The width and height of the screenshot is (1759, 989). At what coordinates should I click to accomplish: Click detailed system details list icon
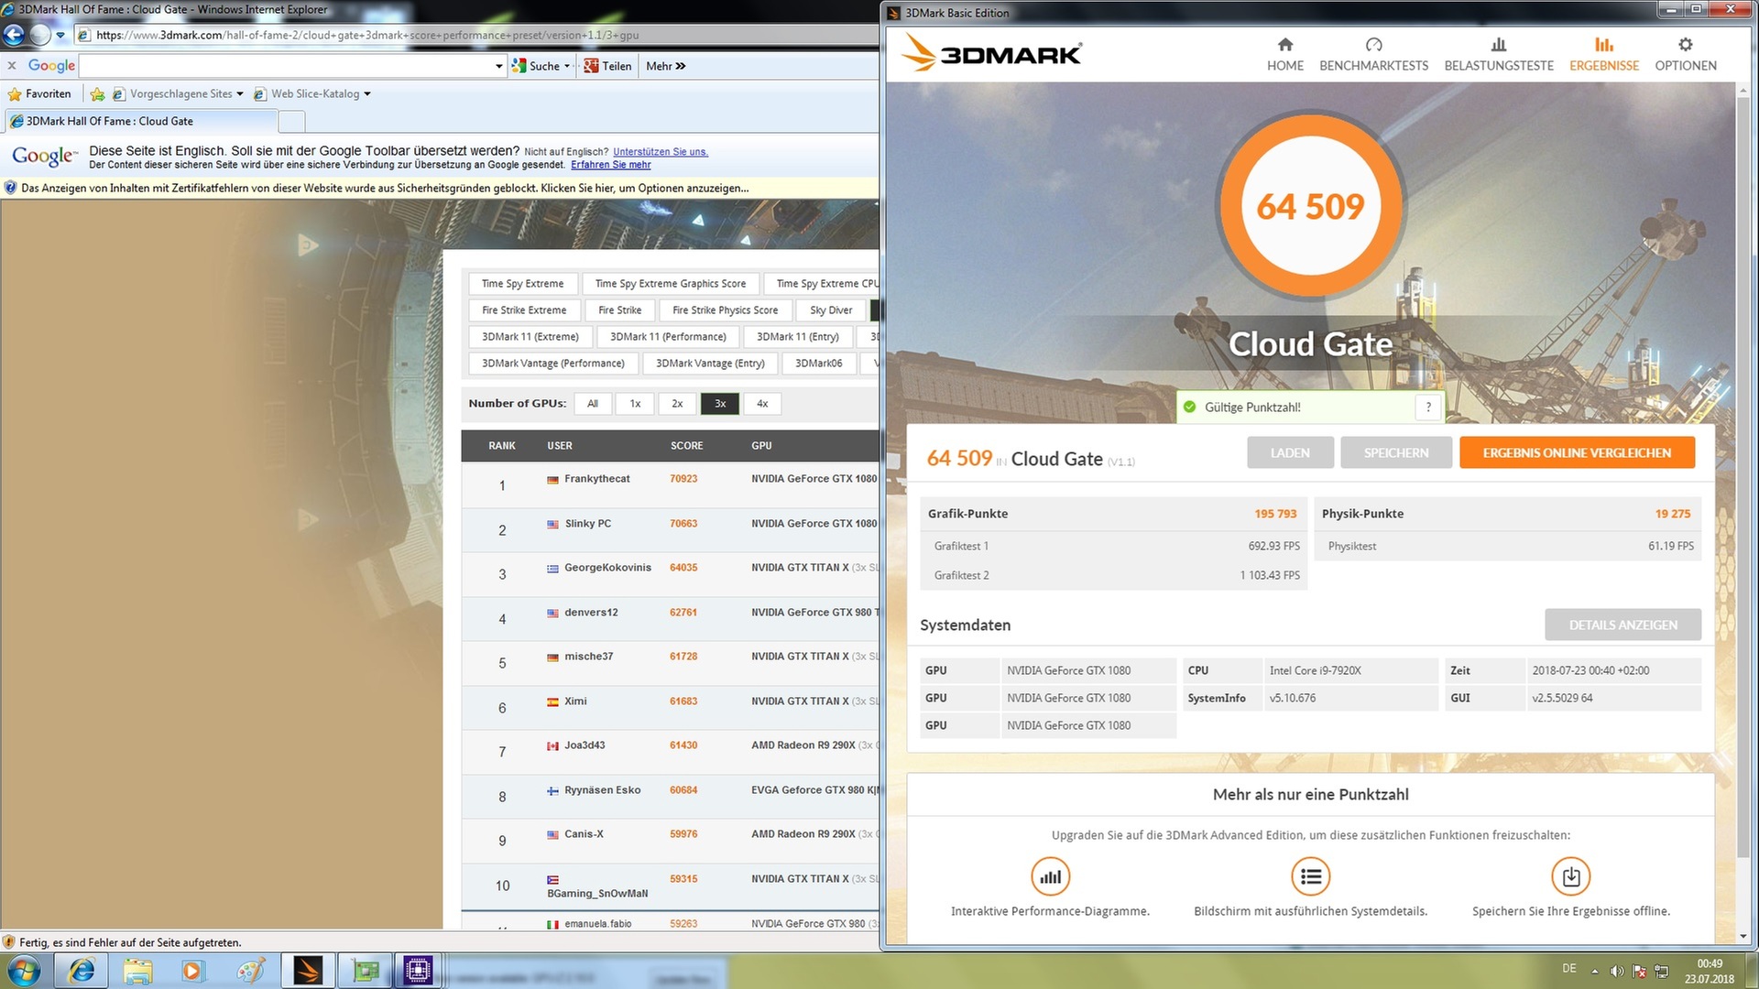click(x=1310, y=876)
